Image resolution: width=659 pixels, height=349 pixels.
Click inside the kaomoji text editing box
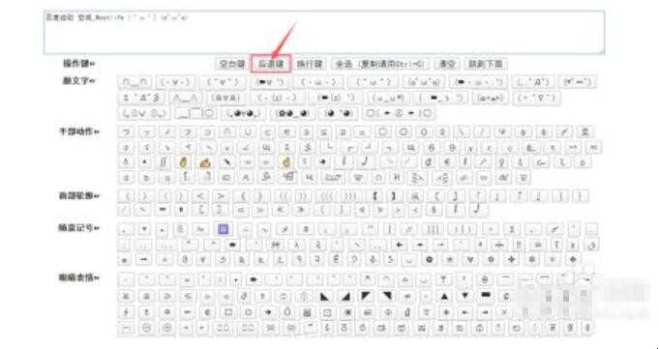pos(324,32)
